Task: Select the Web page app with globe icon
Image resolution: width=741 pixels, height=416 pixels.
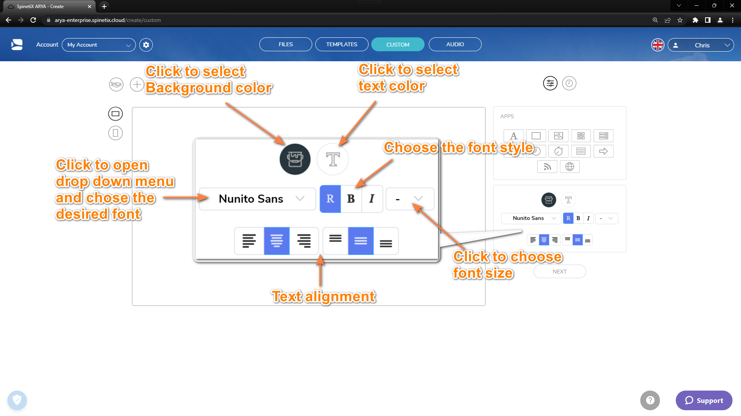Action: click(x=570, y=166)
